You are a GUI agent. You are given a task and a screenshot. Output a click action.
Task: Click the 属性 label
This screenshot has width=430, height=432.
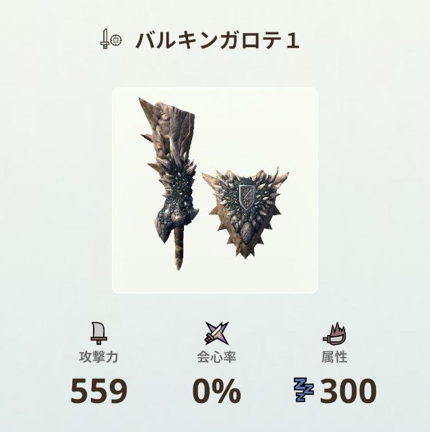334,357
